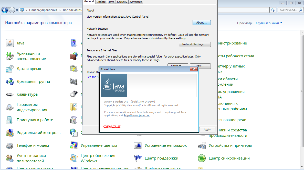This screenshot has height=170, width=304.
Task: Click the About... button
Action: 202,23
